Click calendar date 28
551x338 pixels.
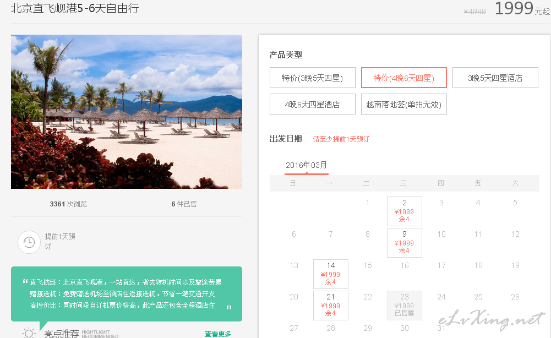(x=331, y=328)
